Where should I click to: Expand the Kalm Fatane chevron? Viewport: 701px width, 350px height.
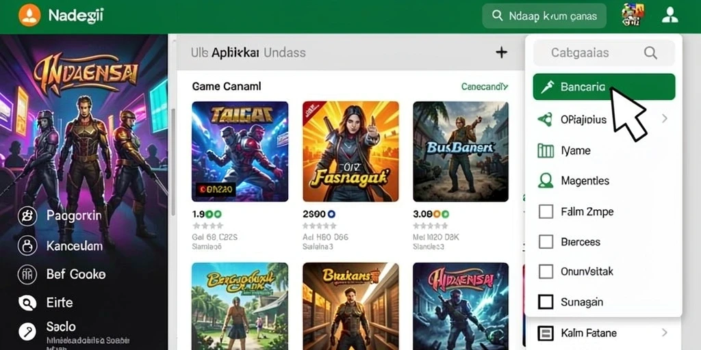[664, 333]
